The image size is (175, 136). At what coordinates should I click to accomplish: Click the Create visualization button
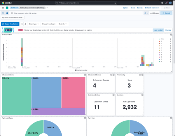click(10, 24)
